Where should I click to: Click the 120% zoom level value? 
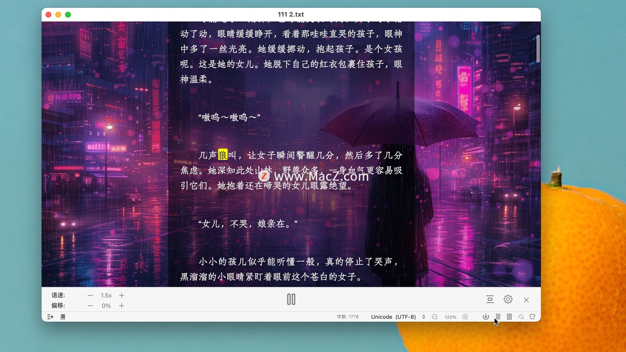(x=450, y=317)
